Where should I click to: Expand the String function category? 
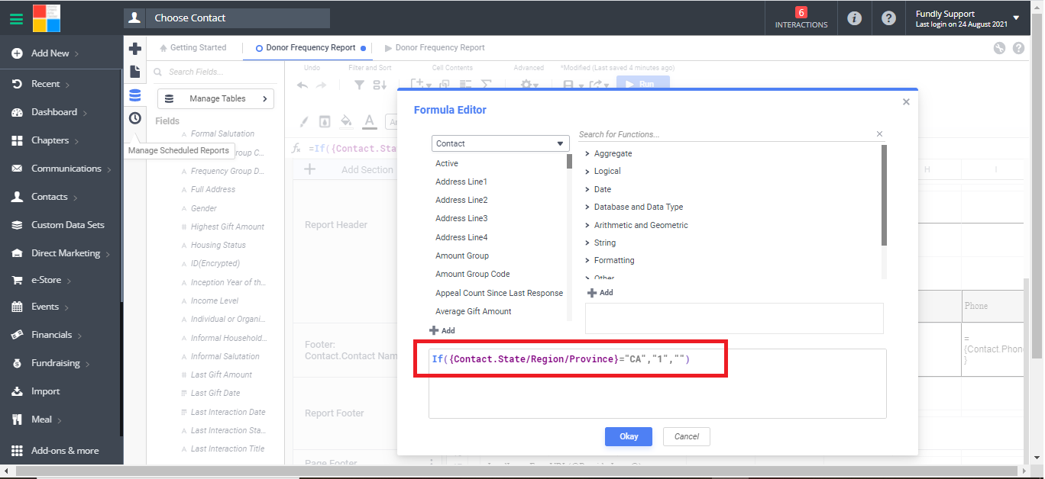click(x=600, y=243)
